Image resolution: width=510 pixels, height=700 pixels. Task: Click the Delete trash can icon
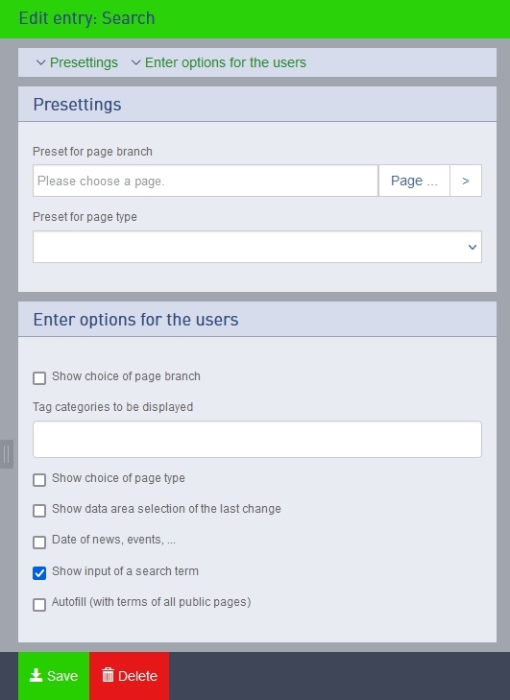tap(108, 675)
